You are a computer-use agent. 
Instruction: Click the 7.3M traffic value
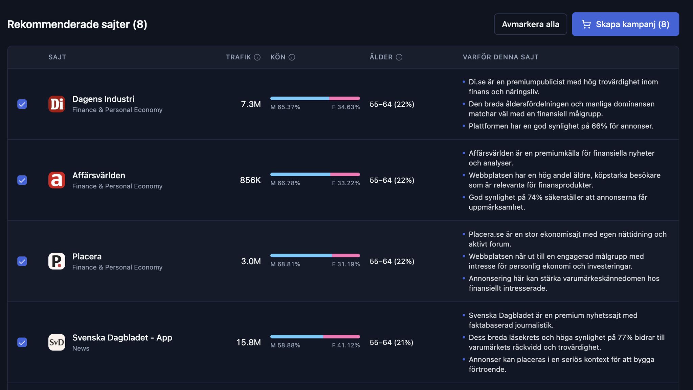pyautogui.click(x=251, y=104)
